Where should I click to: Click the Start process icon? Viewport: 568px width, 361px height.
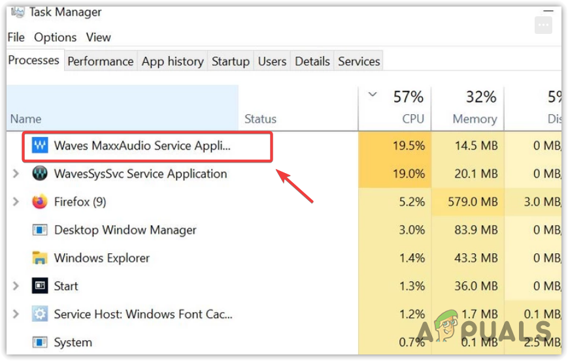tap(41, 286)
